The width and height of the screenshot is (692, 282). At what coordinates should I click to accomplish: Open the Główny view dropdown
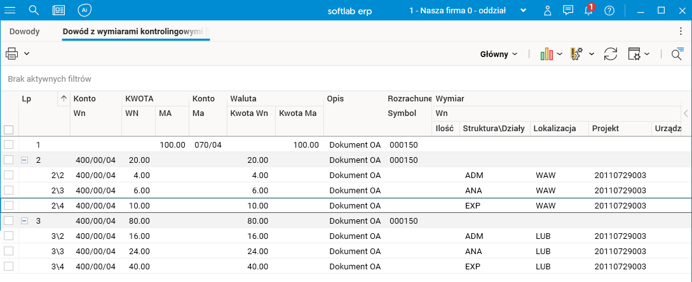[499, 54]
